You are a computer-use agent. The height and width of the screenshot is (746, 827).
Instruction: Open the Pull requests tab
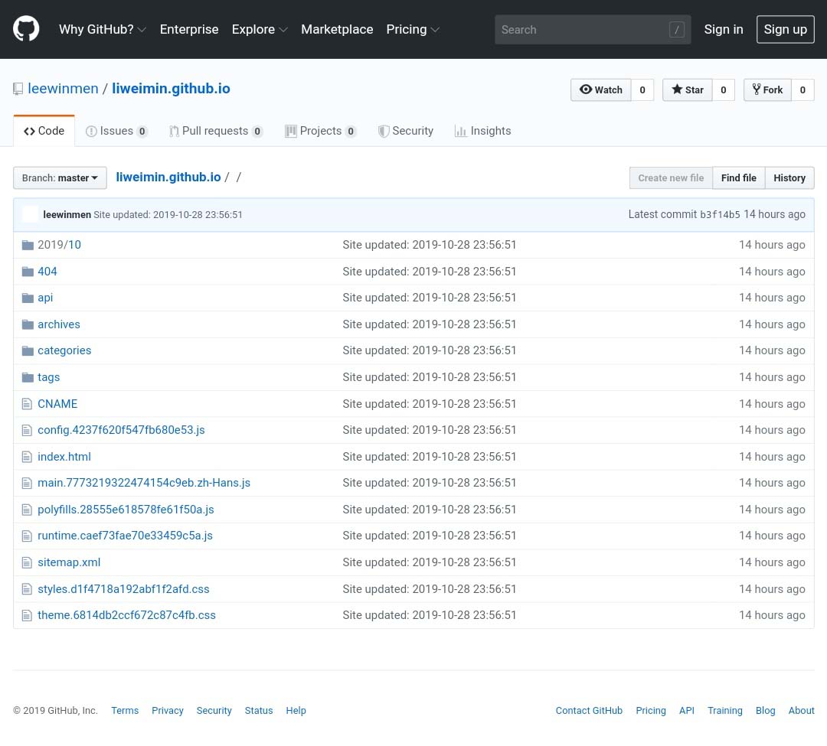(215, 131)
